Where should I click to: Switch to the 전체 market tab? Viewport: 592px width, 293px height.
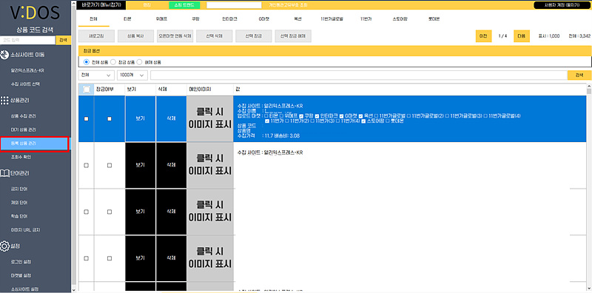94,19
